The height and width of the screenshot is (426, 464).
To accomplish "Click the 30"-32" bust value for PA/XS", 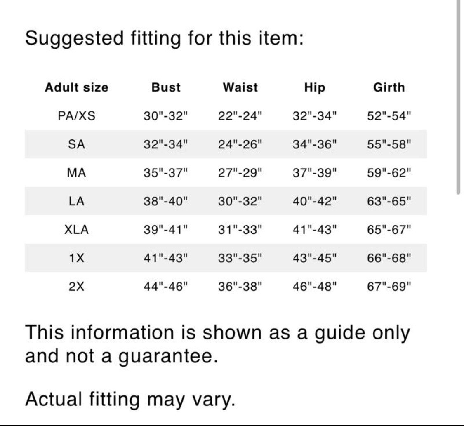I will (x=166, y=115).
